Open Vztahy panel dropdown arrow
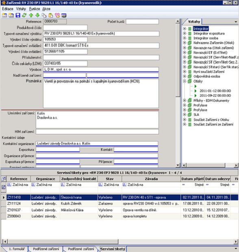 click(x=236, y=22)
